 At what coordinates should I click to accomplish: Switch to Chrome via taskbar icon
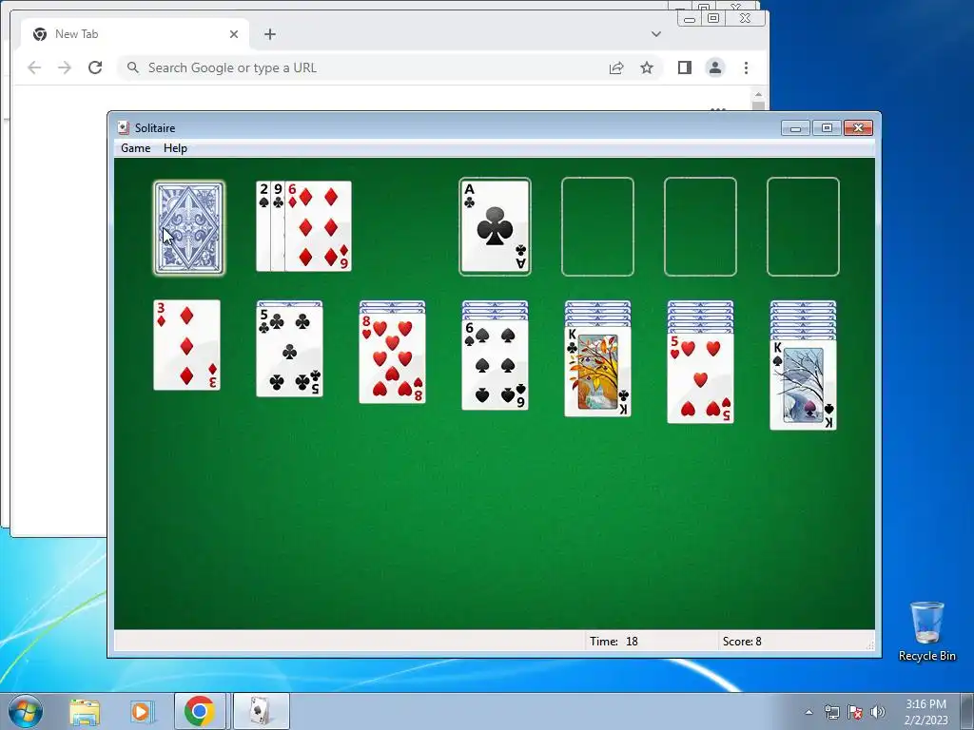coord(200,711)
